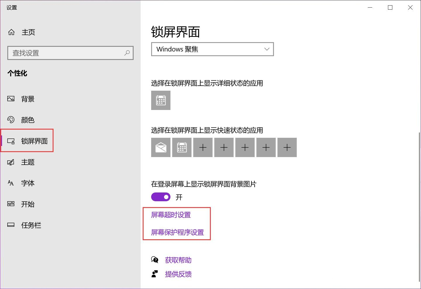Click the 开始 tiles icon
Screen dimensions: 421x289
pos(11,204)
